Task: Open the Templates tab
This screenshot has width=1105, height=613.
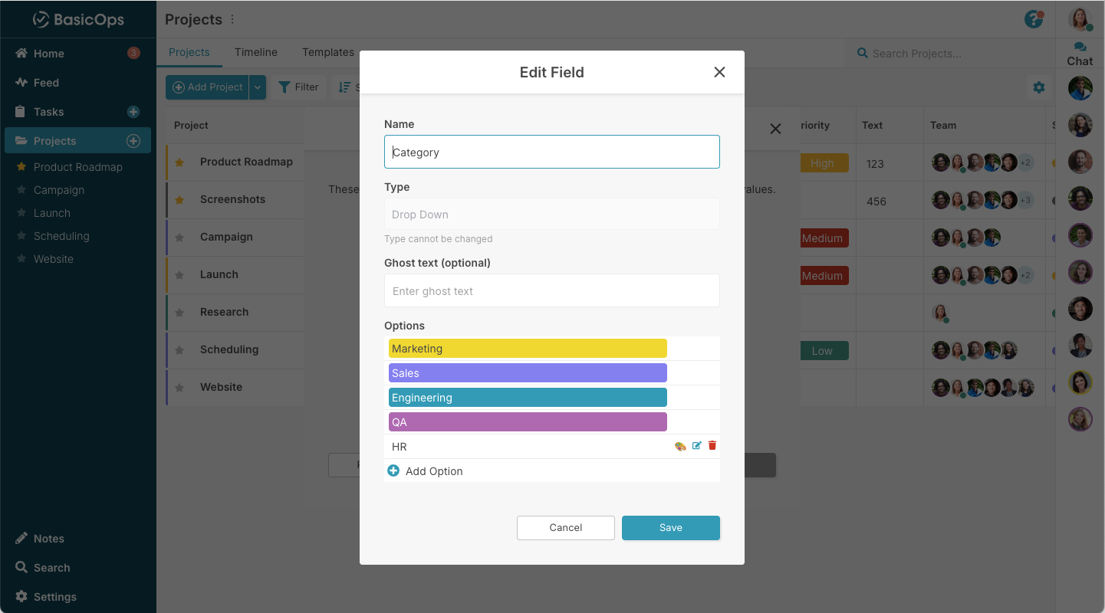Action: click(x=328, y=52)
